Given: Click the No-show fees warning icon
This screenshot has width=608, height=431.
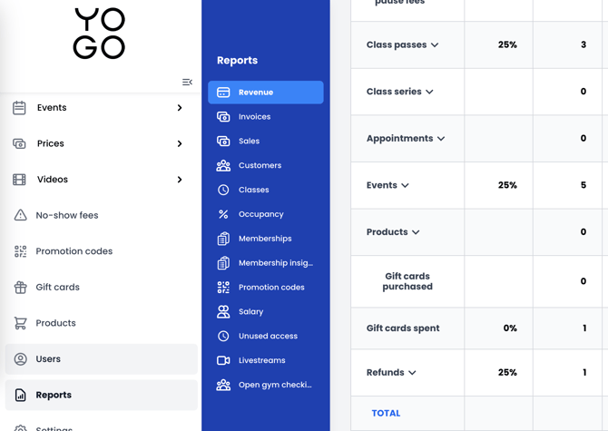Looking at the screenshot, I should tap(20, 216).
